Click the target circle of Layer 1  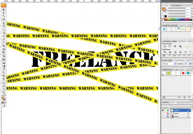coord(188,117)
